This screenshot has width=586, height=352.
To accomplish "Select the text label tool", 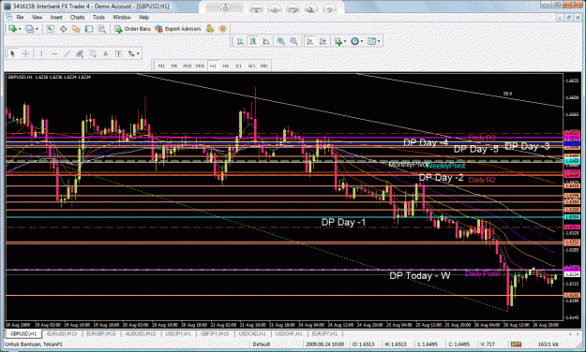I will (x=118, y=53).
